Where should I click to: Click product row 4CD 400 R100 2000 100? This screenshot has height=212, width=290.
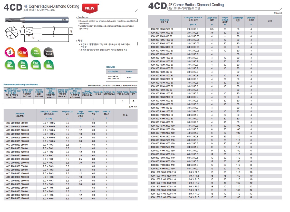tap(215, 133)
